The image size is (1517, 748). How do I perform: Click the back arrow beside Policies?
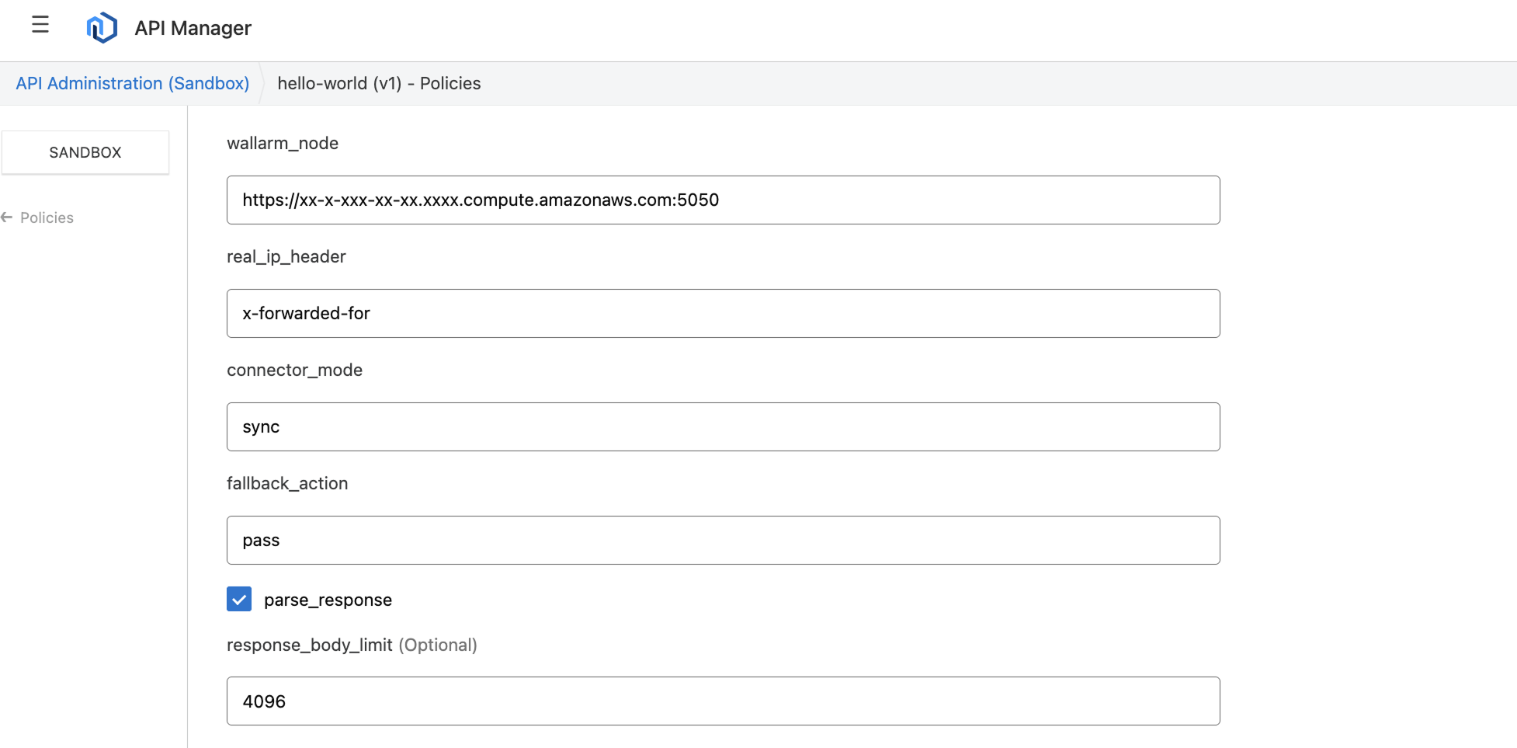tap(7, 217)
